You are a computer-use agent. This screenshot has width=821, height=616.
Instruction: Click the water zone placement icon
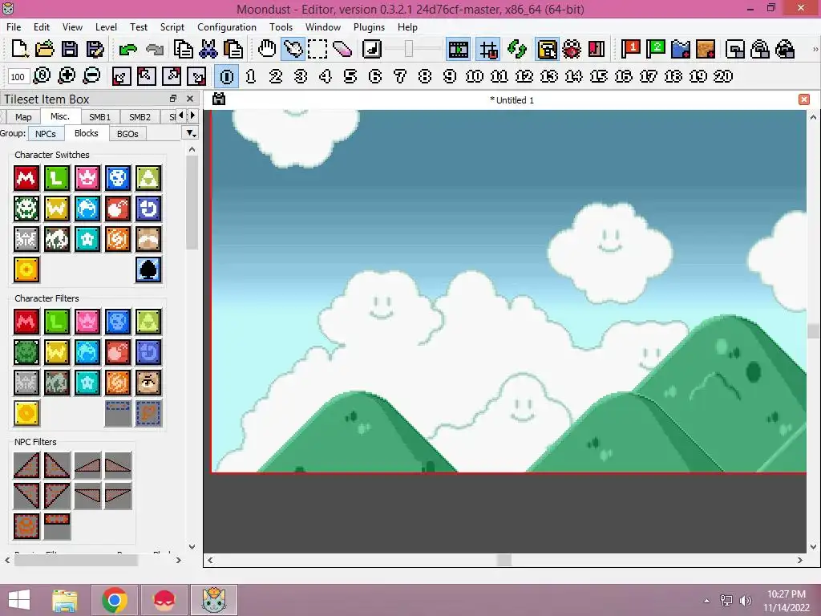[x=681, y=49]
